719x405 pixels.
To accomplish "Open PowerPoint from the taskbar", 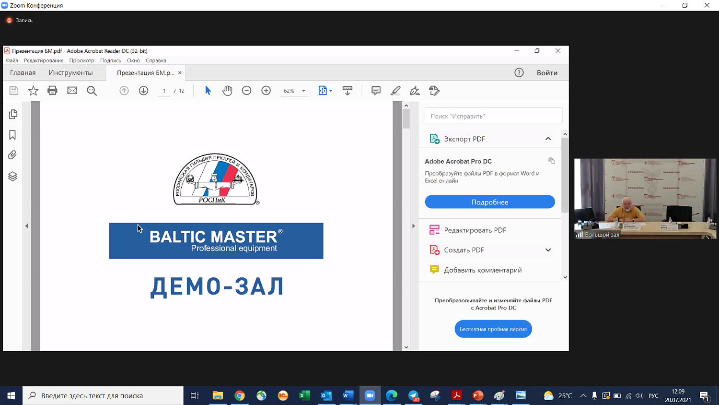I will pos(478,396).
